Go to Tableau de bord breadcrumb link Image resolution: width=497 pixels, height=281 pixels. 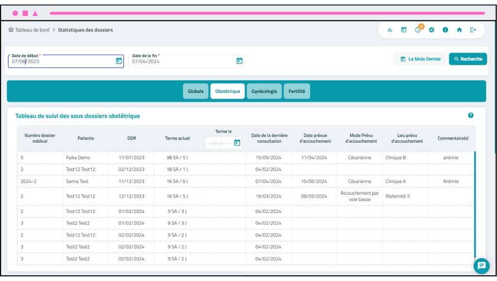coord(33,30)
